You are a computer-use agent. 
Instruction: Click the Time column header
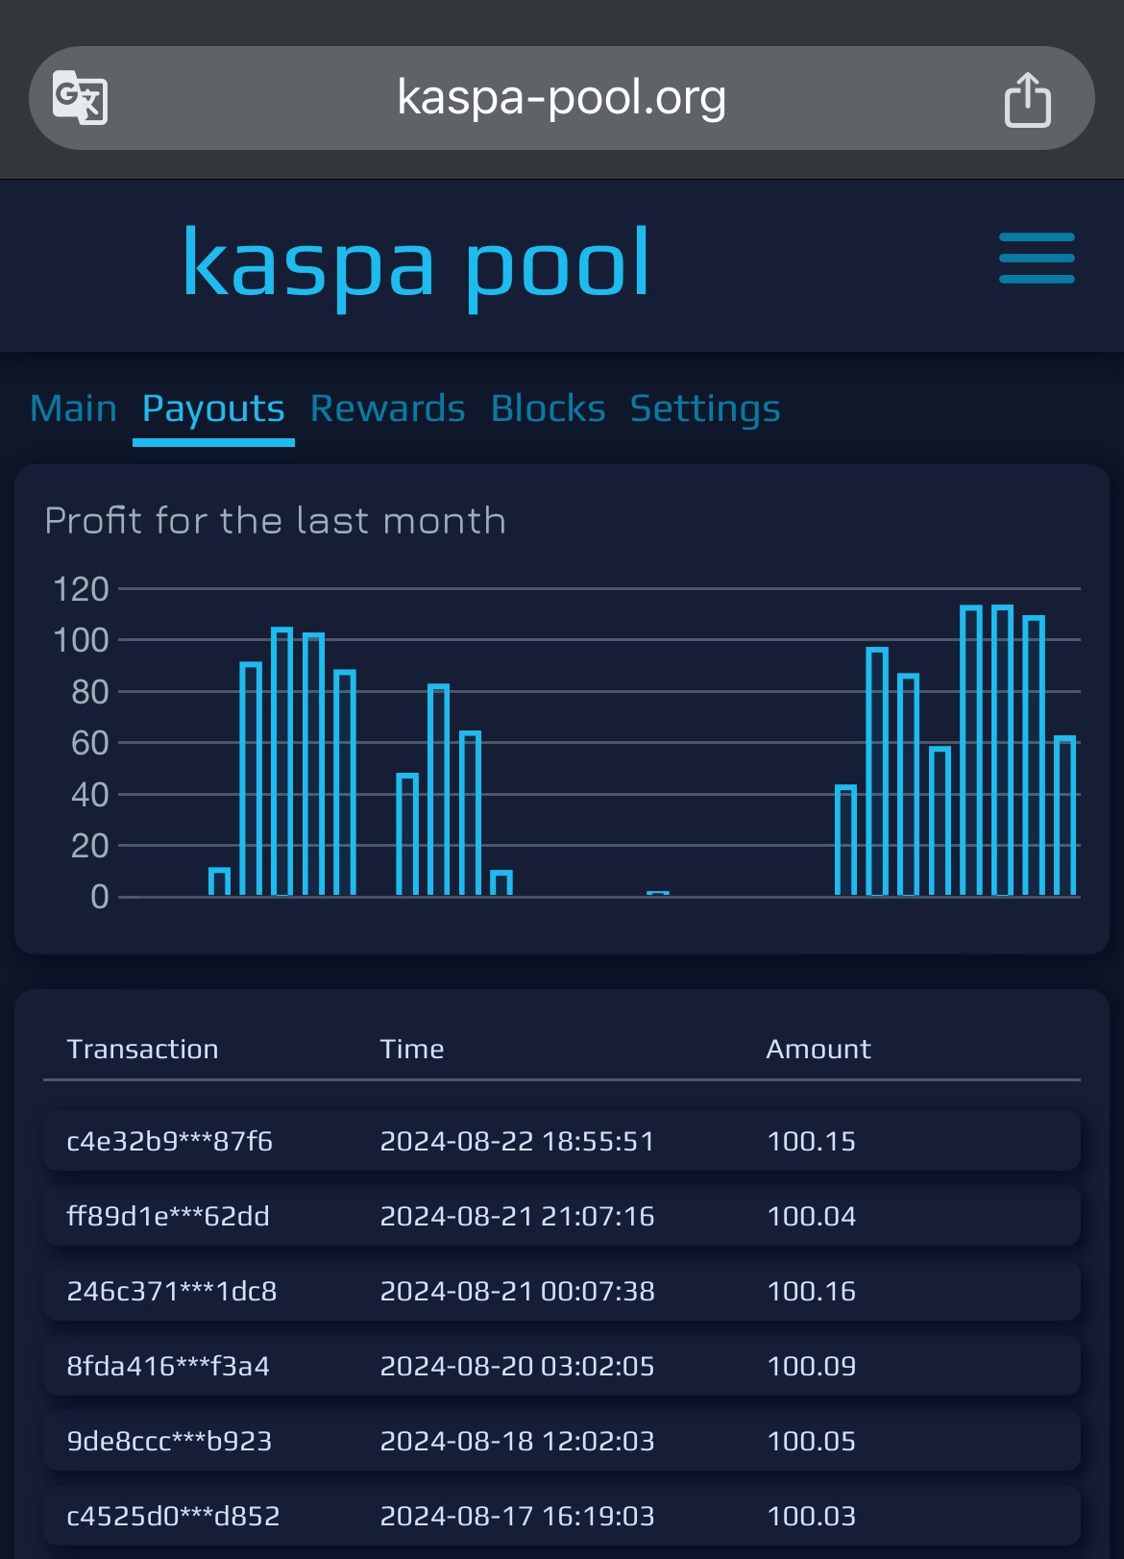click(412, 1049)
